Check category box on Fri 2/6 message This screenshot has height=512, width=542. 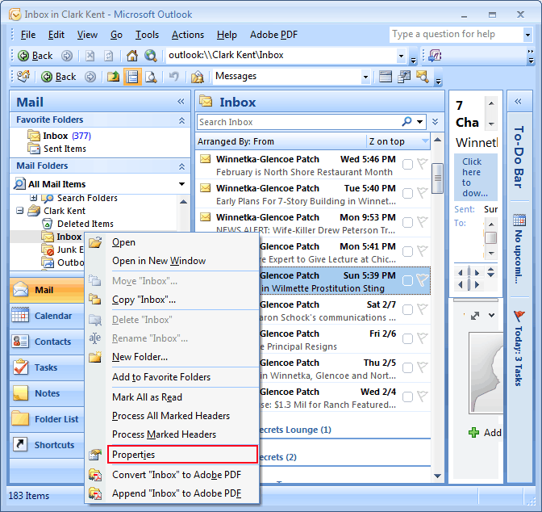click(407, 338)
